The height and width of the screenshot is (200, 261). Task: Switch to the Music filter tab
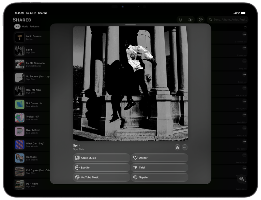pos(25,26)
